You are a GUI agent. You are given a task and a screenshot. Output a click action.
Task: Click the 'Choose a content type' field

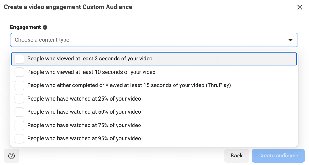tap(154, 40)
